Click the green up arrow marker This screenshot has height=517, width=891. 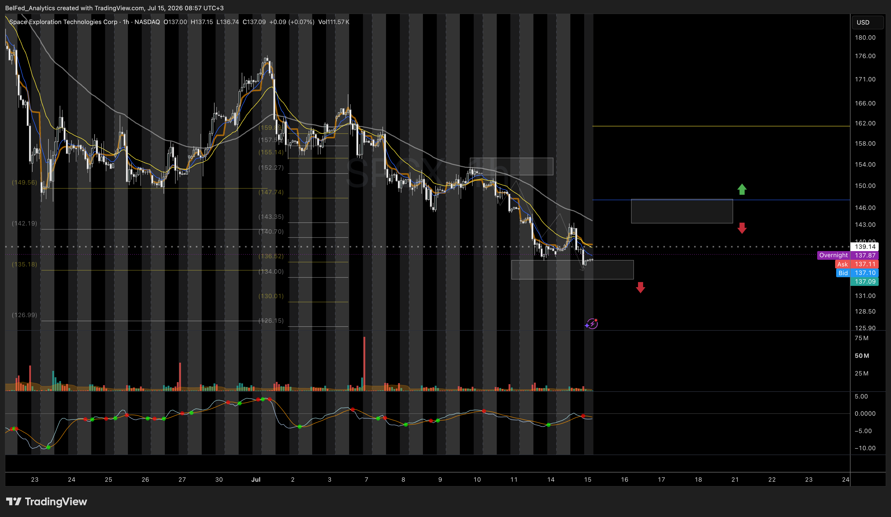point(742,189)
